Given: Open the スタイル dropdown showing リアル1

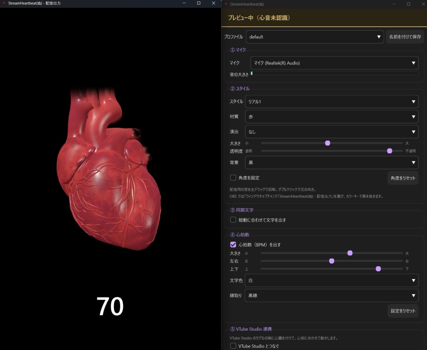Looking at the screenshot, I should (x=332, y=102).
